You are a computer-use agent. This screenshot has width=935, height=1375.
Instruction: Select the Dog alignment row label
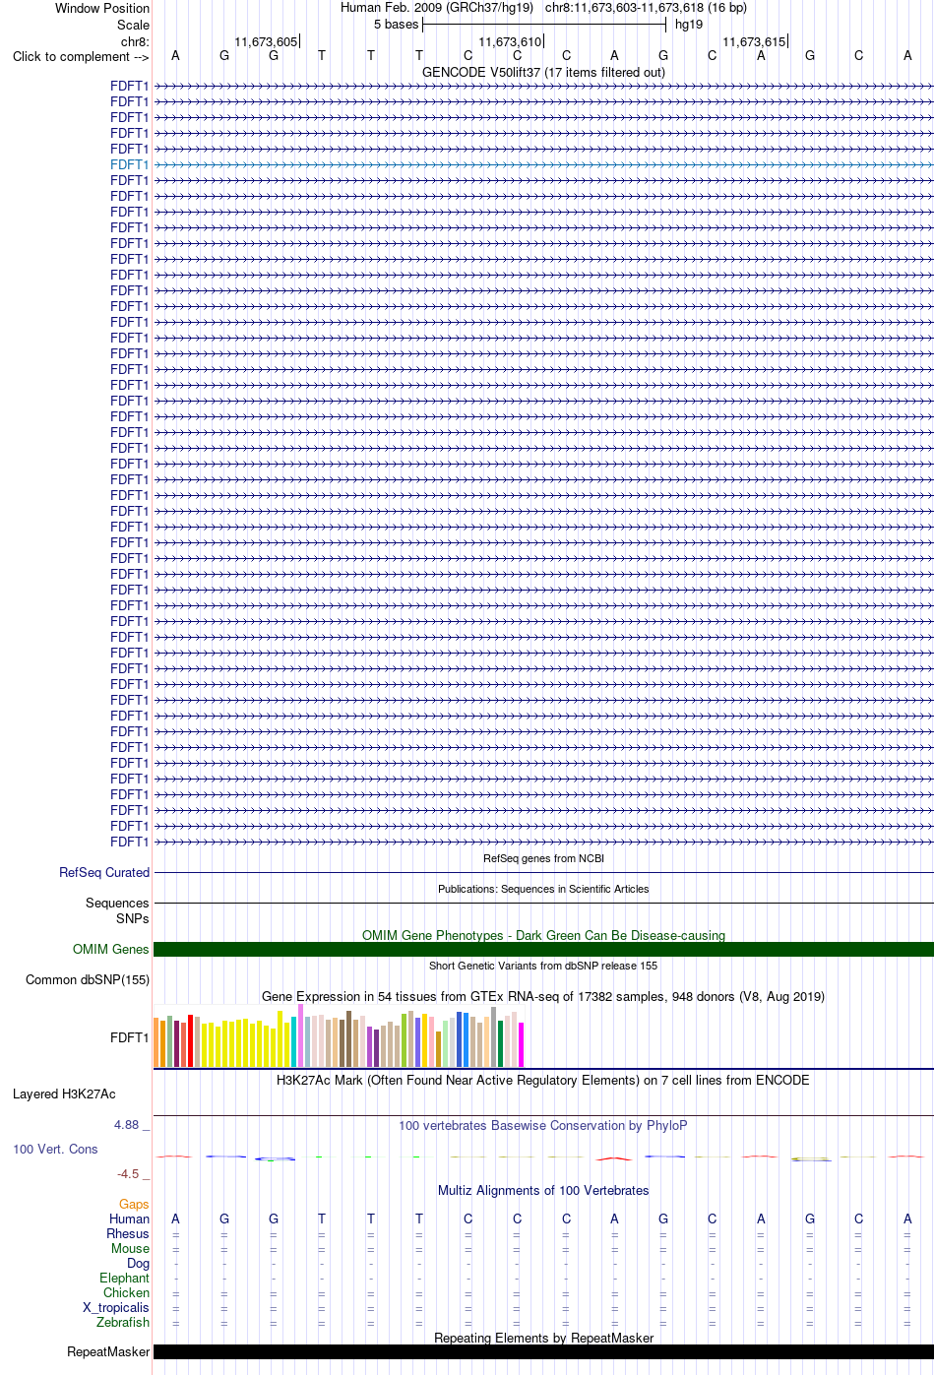click(x=138, y=1263)
